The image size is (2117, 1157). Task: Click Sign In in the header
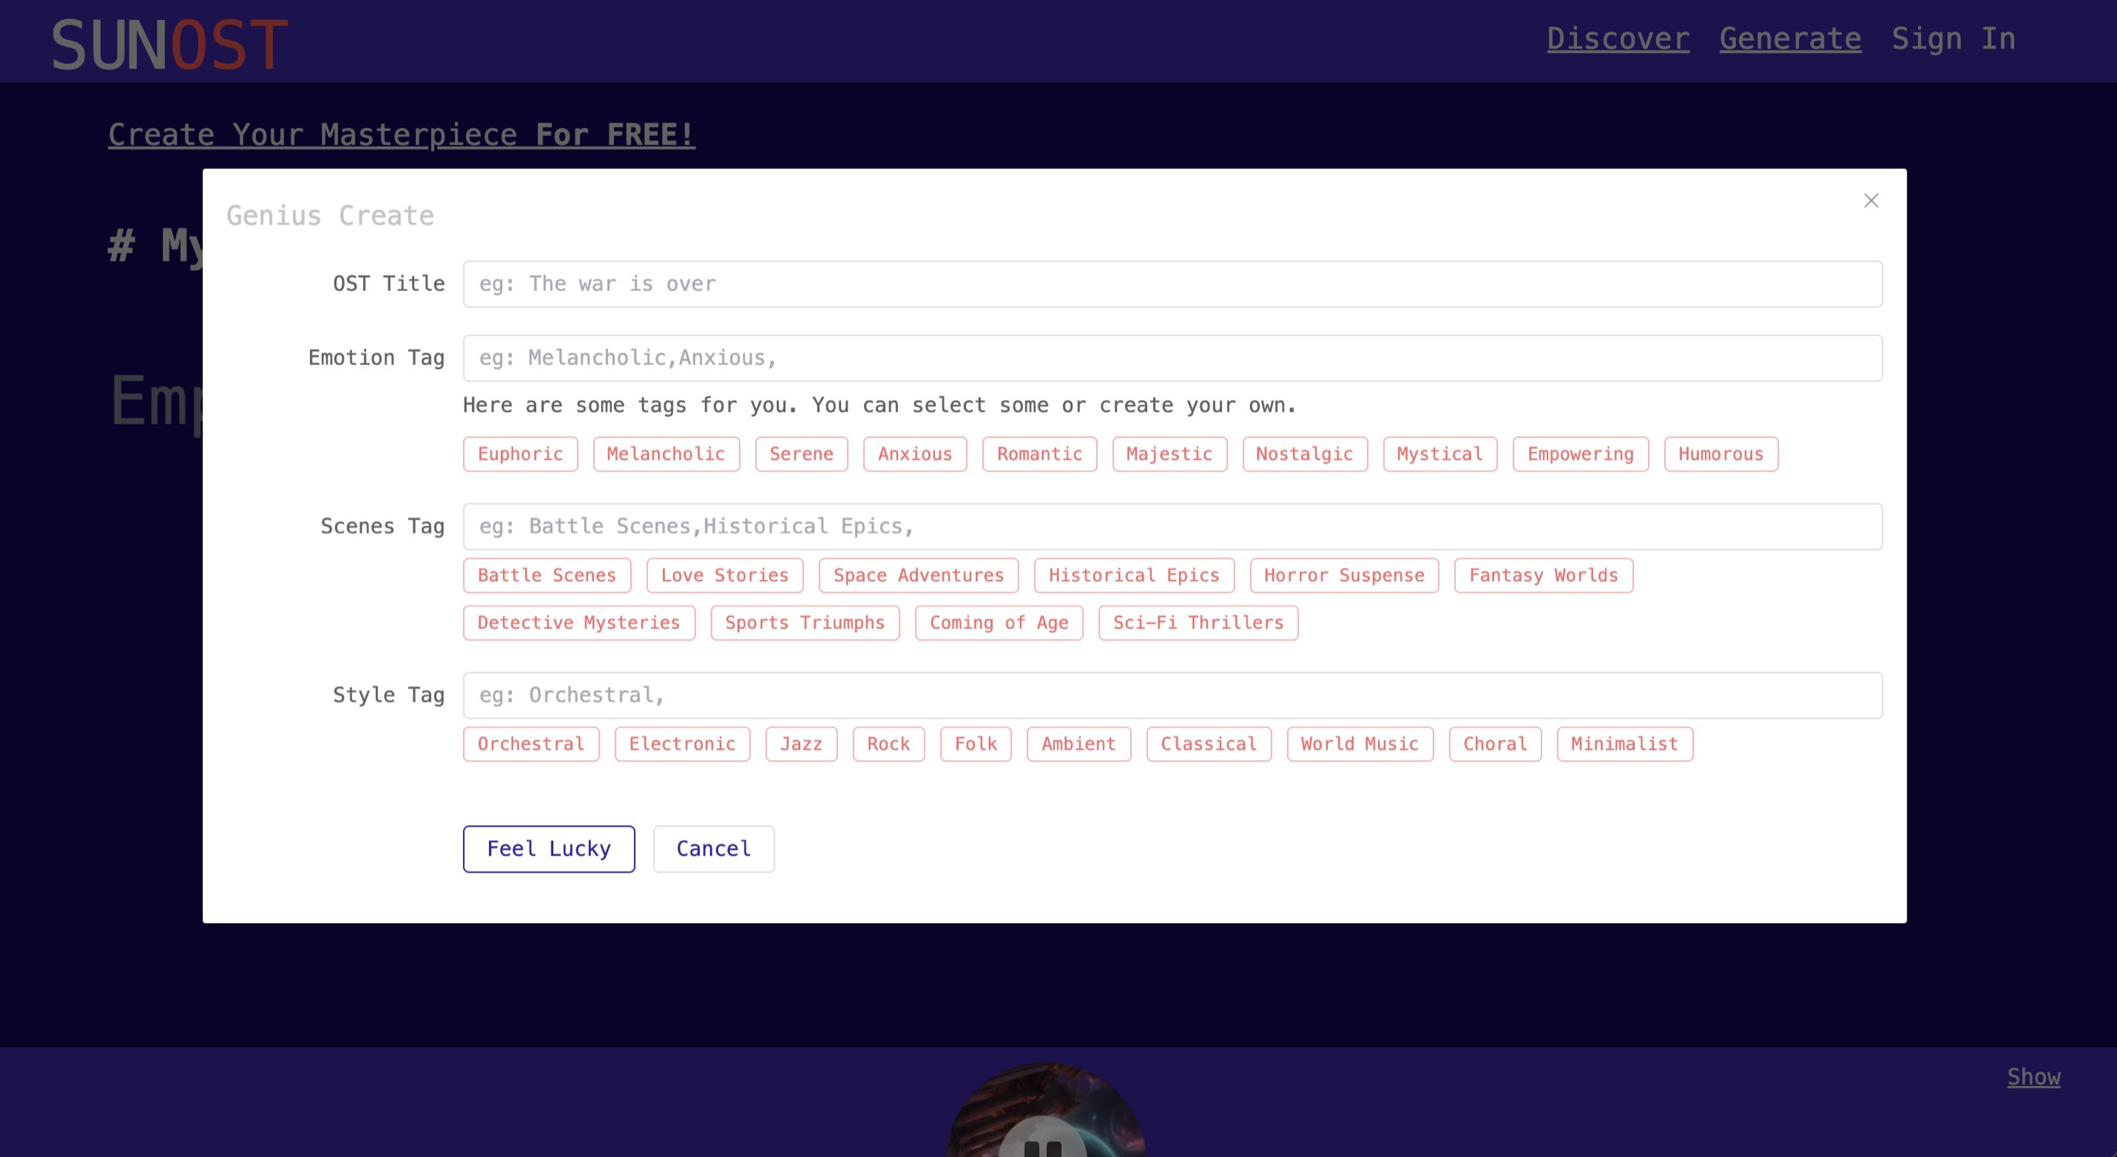pyautogui.click(x=1953, y=39)
